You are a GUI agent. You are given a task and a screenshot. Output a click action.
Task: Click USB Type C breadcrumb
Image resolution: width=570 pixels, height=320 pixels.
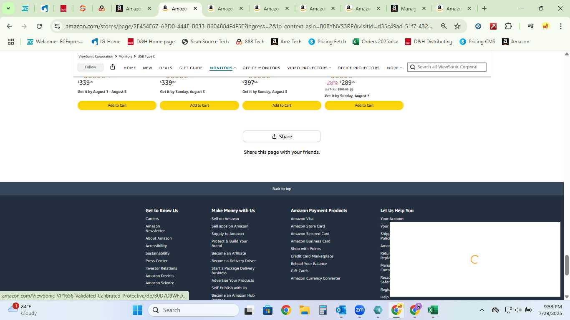[x=146, y=56]
